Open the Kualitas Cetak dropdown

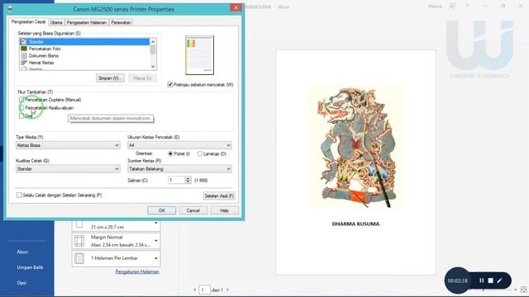click(x=68, y=168)
